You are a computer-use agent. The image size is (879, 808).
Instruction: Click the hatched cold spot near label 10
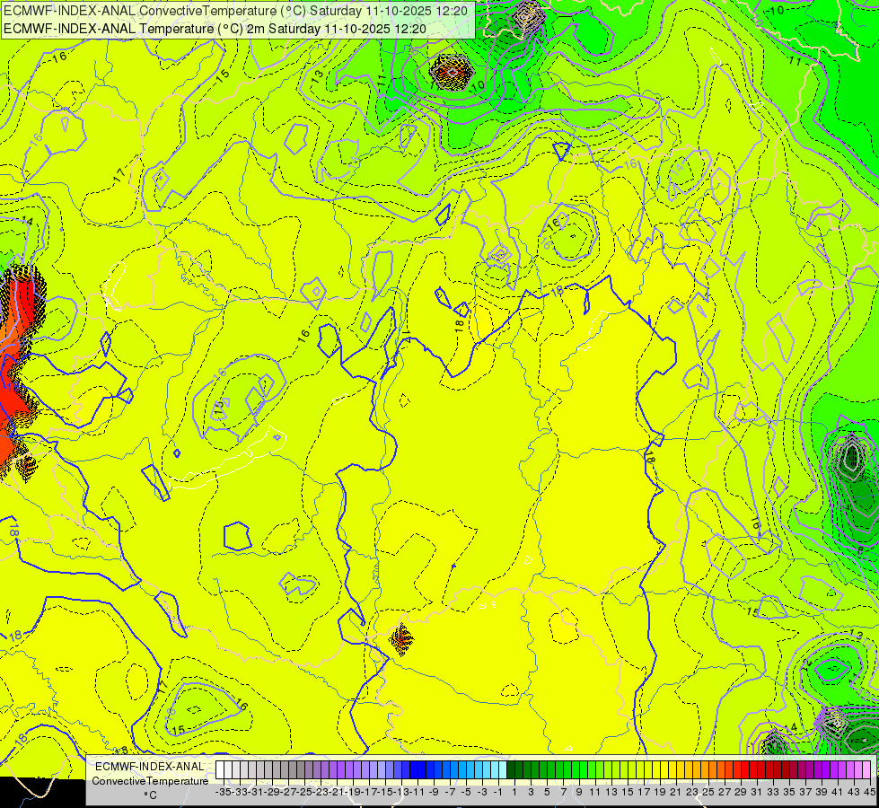coord(452,72)
